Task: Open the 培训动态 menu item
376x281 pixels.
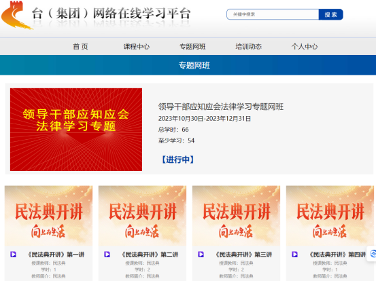Action: coord(248,47)
